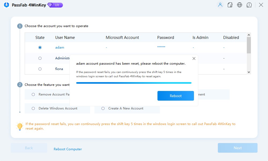Click the Ult edition badge
Image resolution: width=268 pixels, height=161 pixels.
coord(55,5)
